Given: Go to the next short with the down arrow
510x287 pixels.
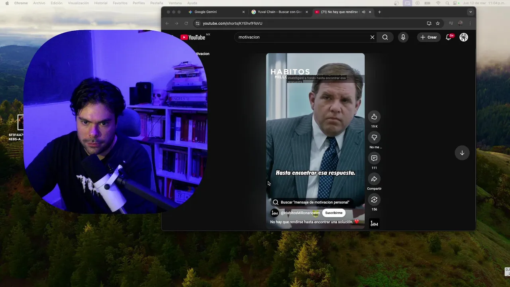Looking at the screenshot, I should 462,153.
